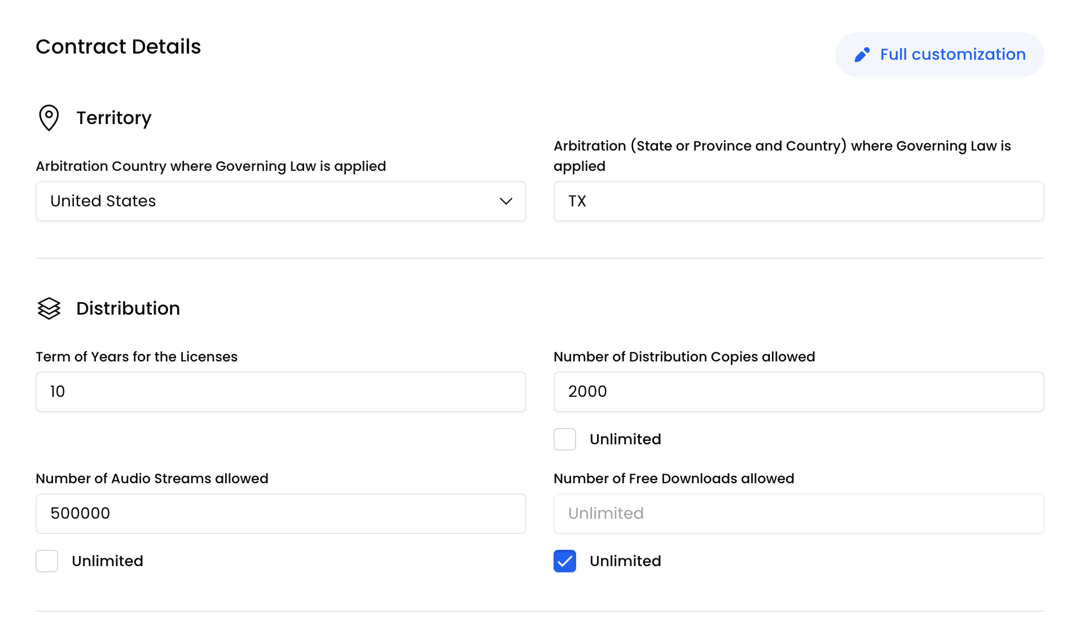
Task: Focus the arbitration state field containing TX
Action: coord(798,201)
